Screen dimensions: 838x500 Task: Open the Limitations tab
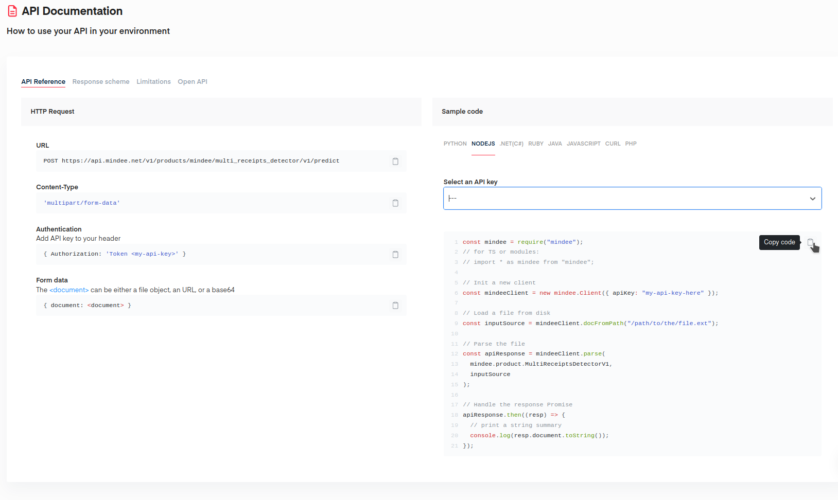pos(153,82)
